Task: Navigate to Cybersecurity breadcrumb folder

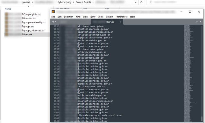Action: pos(65,2)
